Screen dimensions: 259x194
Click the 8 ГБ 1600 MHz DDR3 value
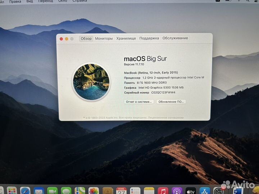[x=152, y=83]
